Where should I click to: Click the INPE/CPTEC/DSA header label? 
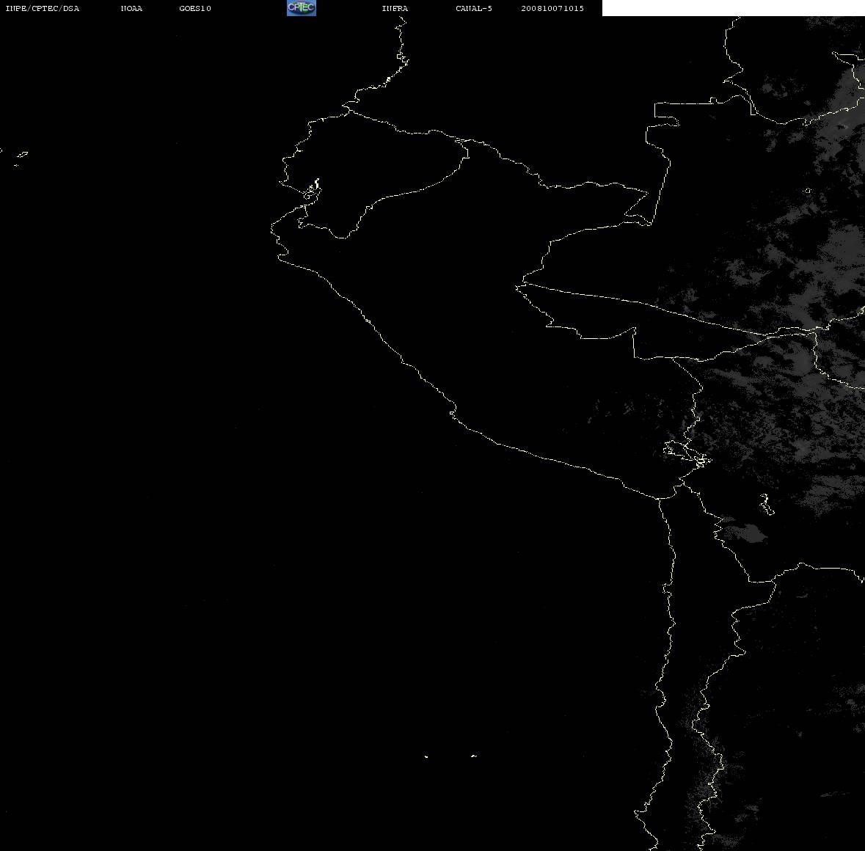point(42,8)
